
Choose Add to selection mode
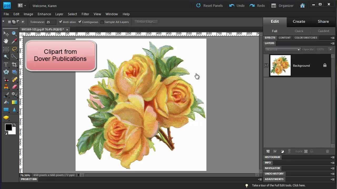(14, 22)
